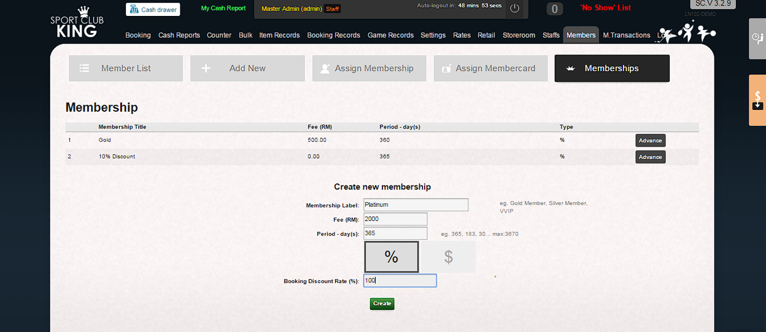Open the Cash drawer
This screenshot has width=766, height=332.
tap(153, 9)
